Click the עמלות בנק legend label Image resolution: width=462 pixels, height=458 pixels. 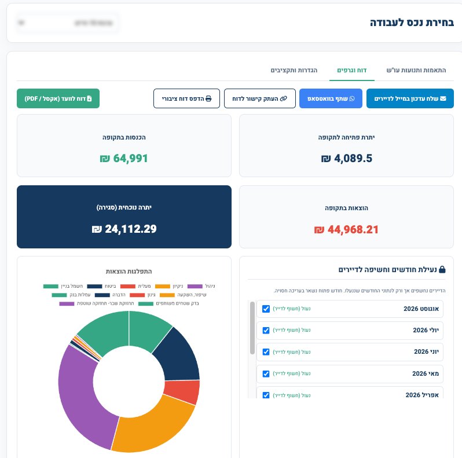(x=80, y=295)
